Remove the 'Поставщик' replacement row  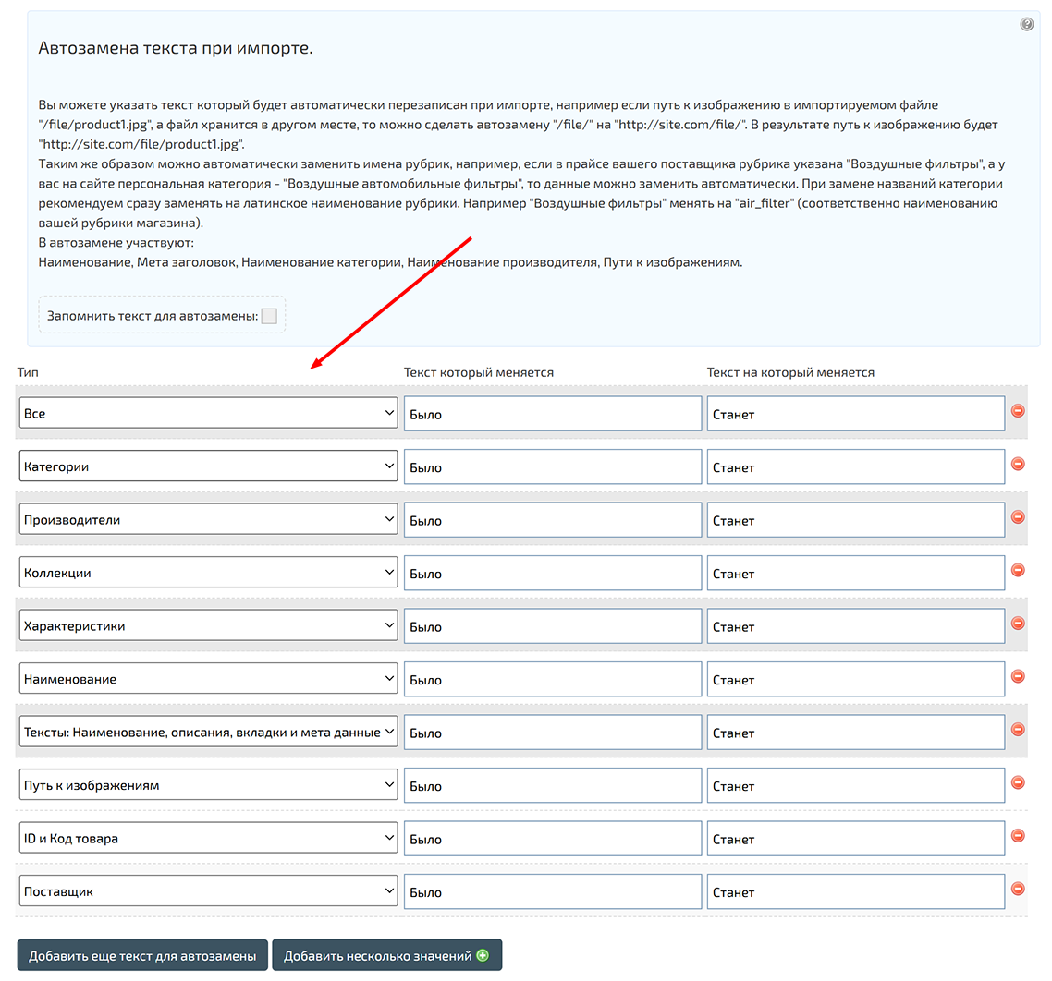[1017, 891]
